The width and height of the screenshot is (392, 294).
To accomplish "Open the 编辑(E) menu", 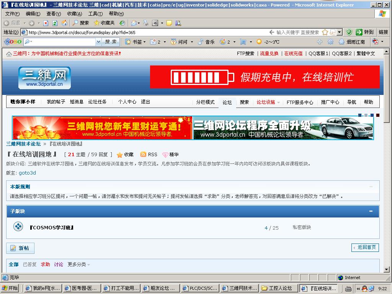I will click(33, 14).
